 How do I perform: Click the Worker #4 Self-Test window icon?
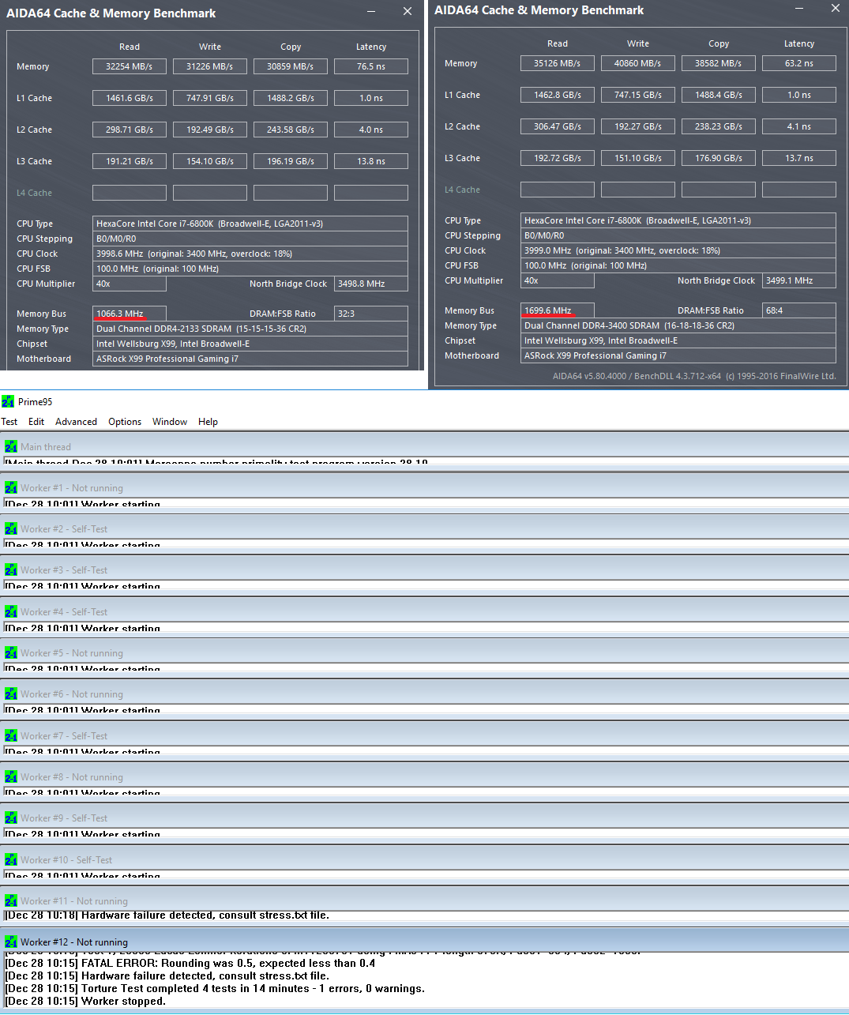tap(11, 611)
